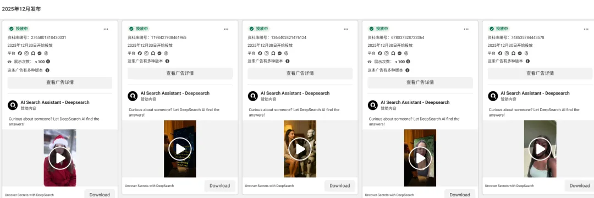
Task: Click Threads platform icon on ad 748535784443578
Action: (526, 53)
